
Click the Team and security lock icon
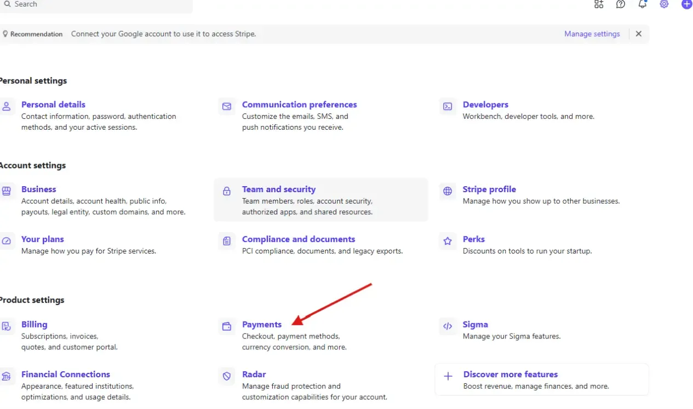pyautogui.click(x=226, y=191)
